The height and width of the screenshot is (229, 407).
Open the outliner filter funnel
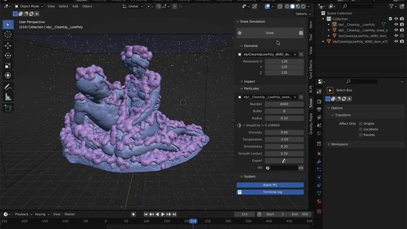[x=391, y=6]
